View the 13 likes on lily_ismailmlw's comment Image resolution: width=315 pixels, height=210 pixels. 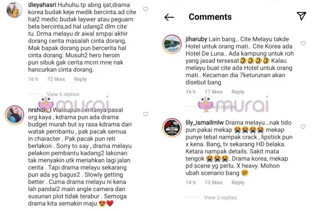pos(214,183)
